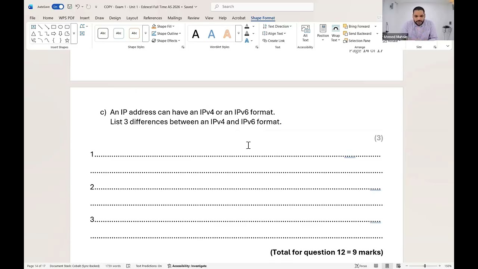Screen dimensions: 478x269
Task: Click the Text Fill icon
Action: (247, 26)
